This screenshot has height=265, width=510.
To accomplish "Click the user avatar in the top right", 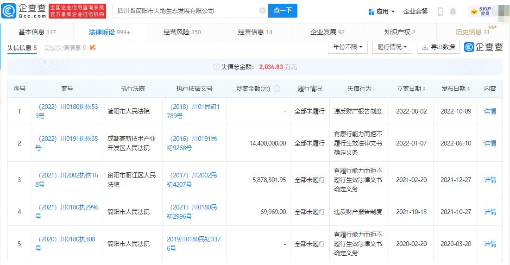I will point(501,11).
